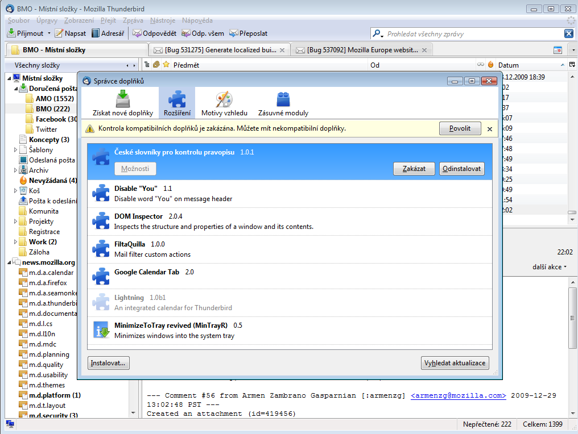Expand the Work (2) folder
The width and height of the screenshot is (578, 434).
coord(15,242)
